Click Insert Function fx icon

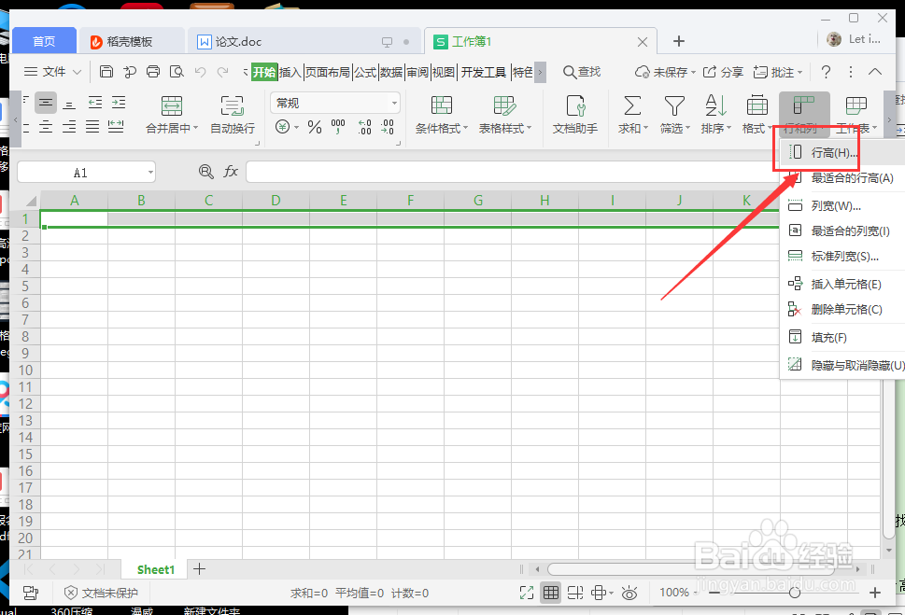coord(231,172)
